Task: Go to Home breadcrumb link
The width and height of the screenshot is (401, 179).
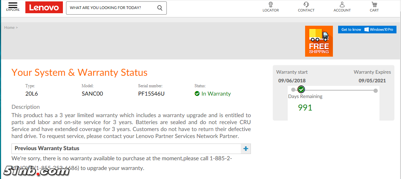Action: click(9, 27)
